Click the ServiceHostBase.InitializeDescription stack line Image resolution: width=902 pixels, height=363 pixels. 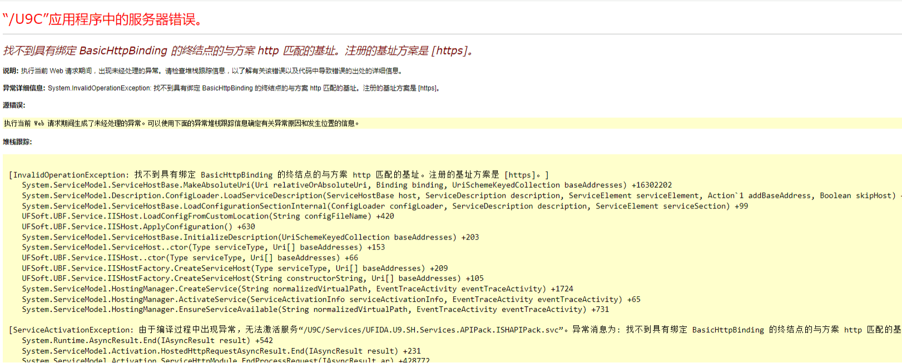click(x=250, y=237)
